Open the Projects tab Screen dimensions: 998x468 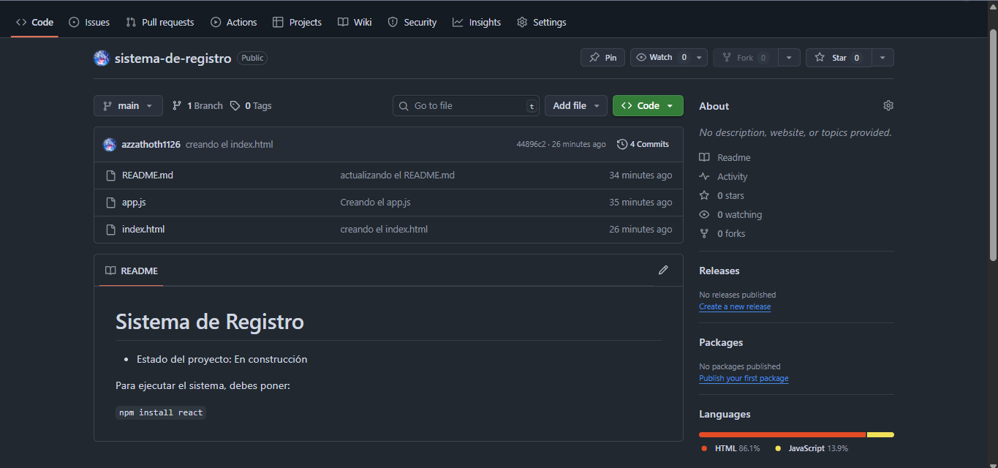(x=297, y=22)
